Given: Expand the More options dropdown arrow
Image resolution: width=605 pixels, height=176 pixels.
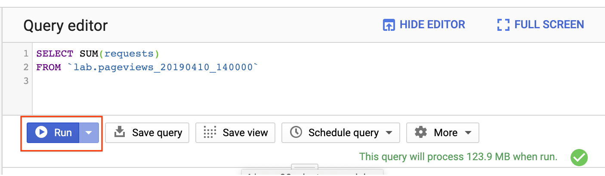Looking at the screenshot, I should pyautogui.click(x=468, y=133).
